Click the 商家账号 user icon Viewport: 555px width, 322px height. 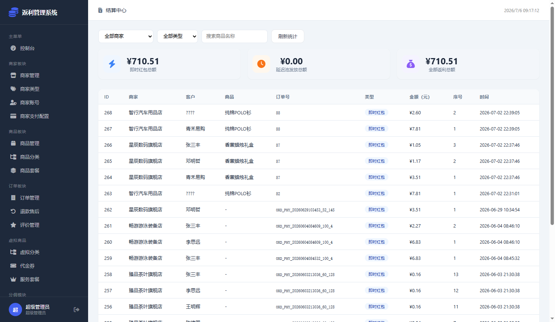(13, 103)
